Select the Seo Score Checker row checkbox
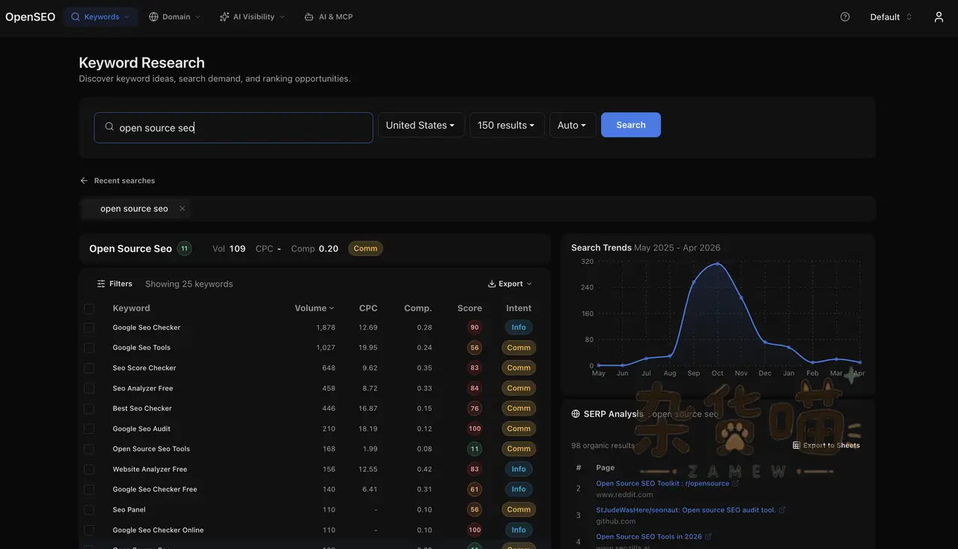Viewport: 958px width, 549px height. click(x=89, y=368)
